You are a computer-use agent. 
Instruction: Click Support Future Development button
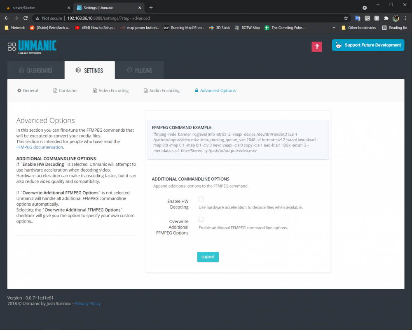tap(368, 45)
